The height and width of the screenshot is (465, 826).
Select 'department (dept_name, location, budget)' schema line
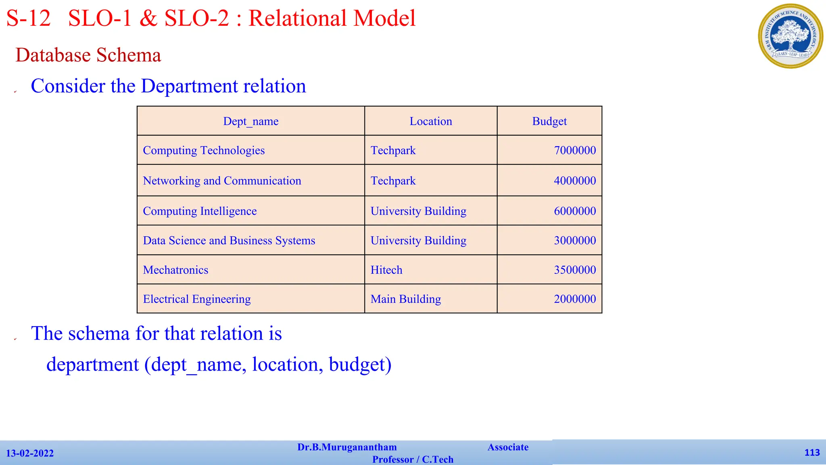[x=219, y=364]
